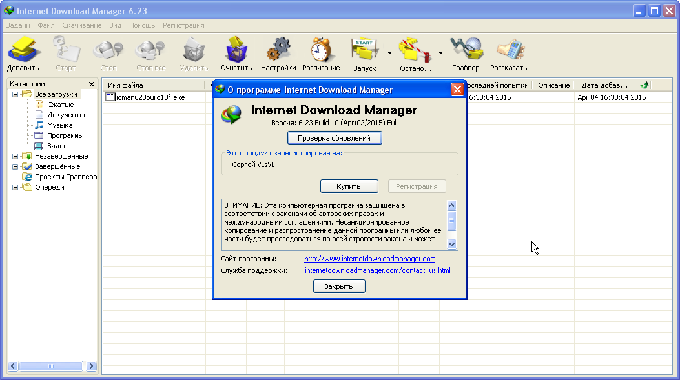Image resolution: width=680 pixels, height=380 pixels.
Task: Click the Старт resume toolbar icon
Action: tap(66, 49)
